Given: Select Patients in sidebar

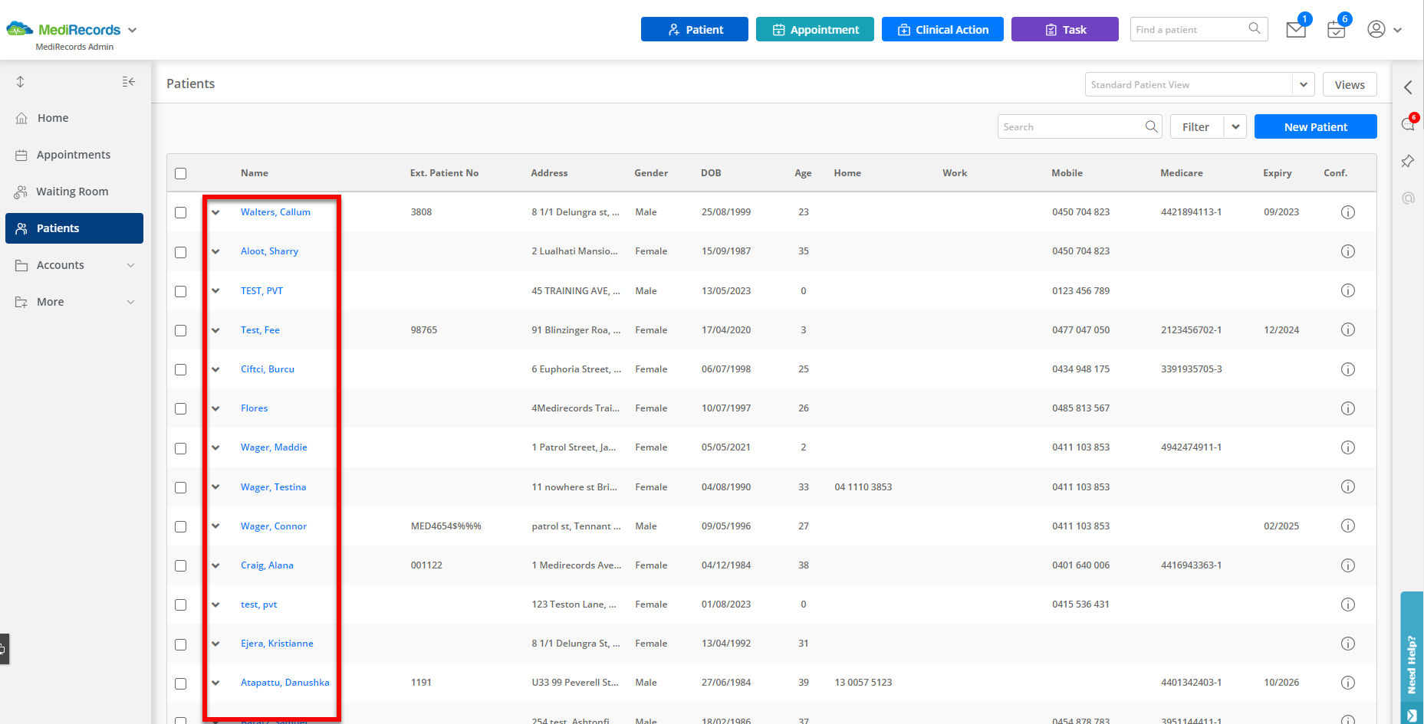Looking at the screenshot, I should point(74,228).
